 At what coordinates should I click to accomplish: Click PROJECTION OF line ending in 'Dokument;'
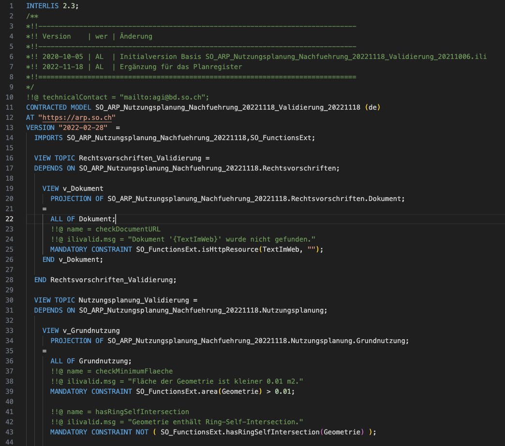click(227, 199)
